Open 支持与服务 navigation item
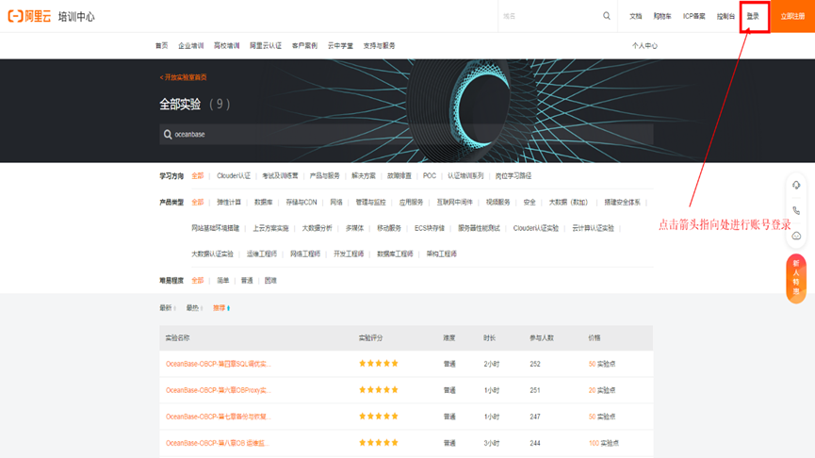 pyautogui.click(x=379, y=46)
